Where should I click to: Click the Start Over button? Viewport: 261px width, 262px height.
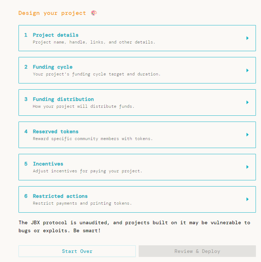click(77, 251)
